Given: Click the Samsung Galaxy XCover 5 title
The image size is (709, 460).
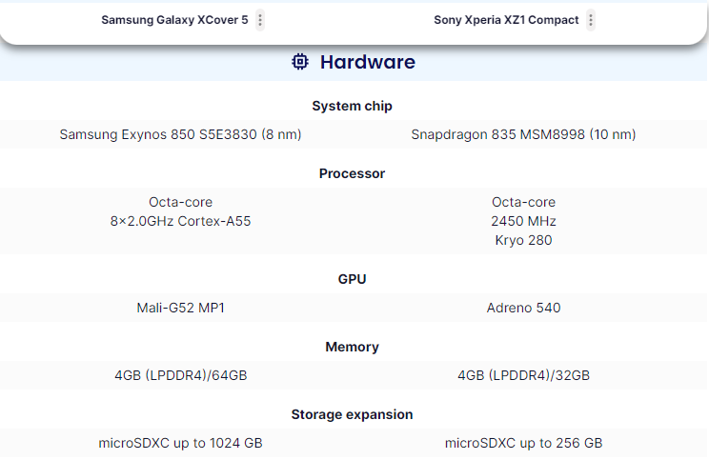Looking at the screenshot, I should (174, 20).
